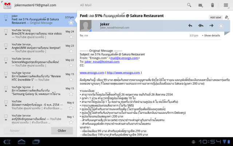This screenshot has height=146, width=233.
Task: Open the aof206 email
Action: [x=38, y=119]
